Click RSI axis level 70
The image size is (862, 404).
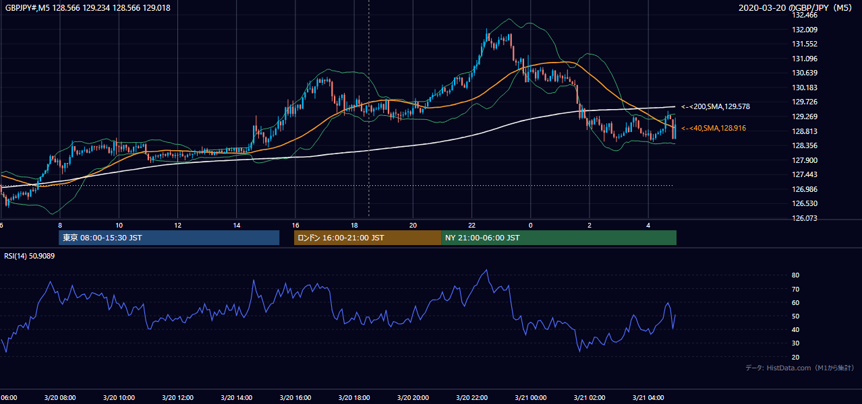[x=795, y=289]
